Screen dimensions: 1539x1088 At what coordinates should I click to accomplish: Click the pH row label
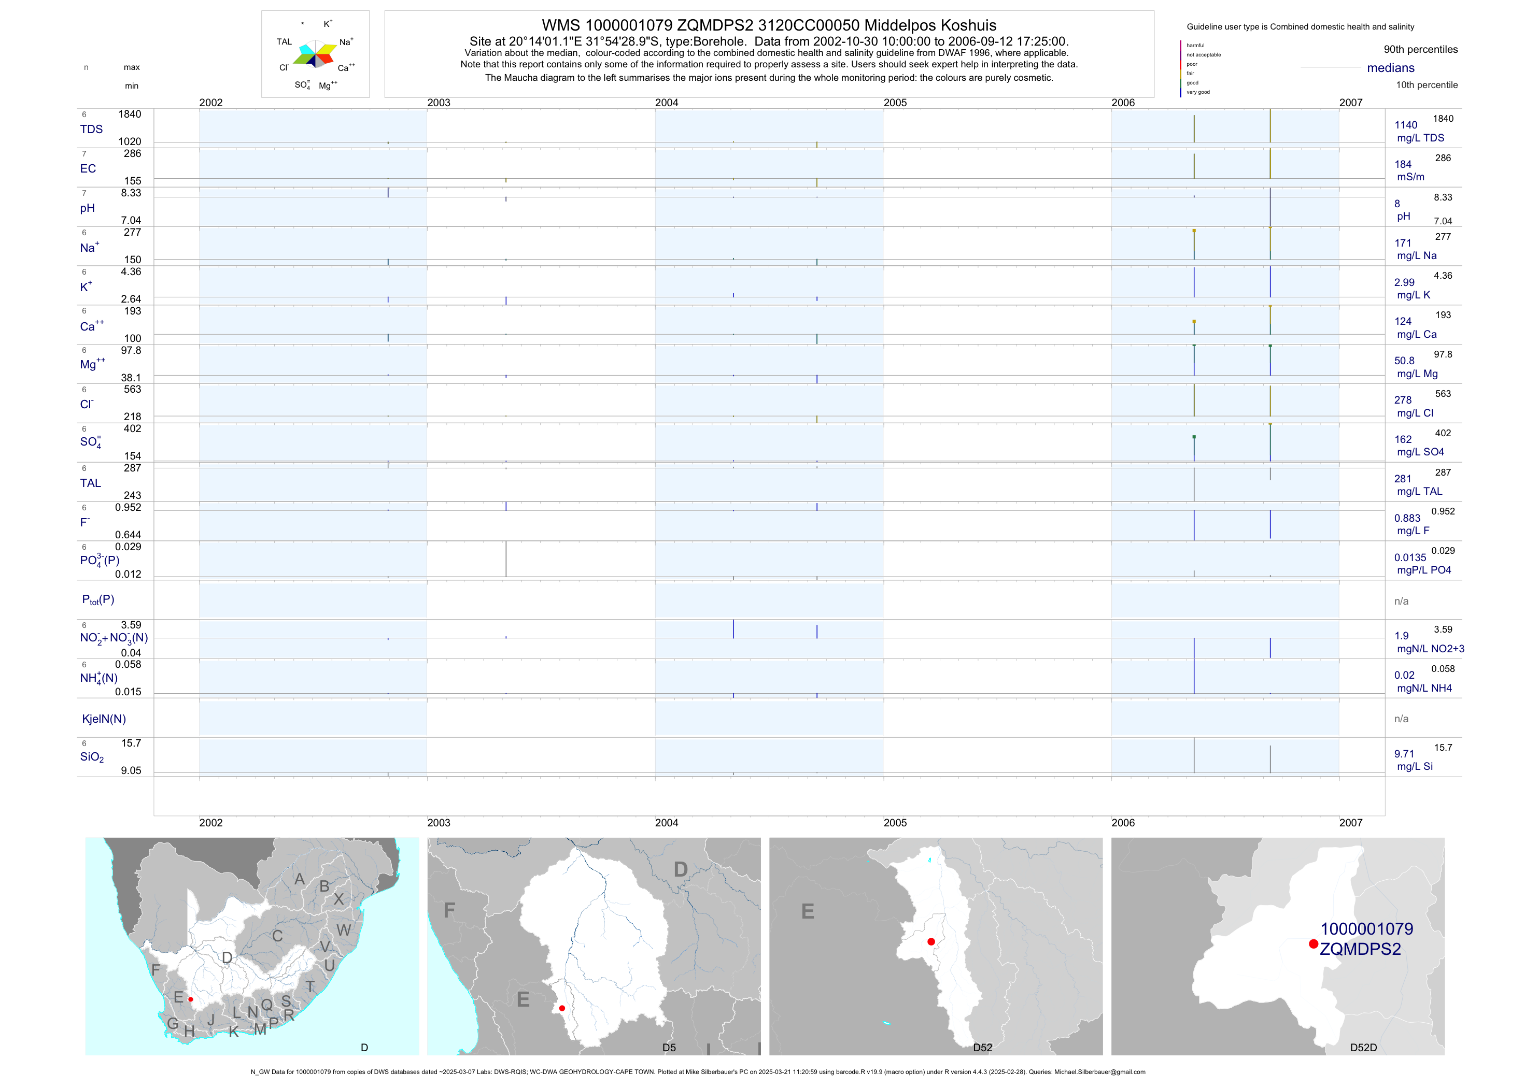click(87, 208)
